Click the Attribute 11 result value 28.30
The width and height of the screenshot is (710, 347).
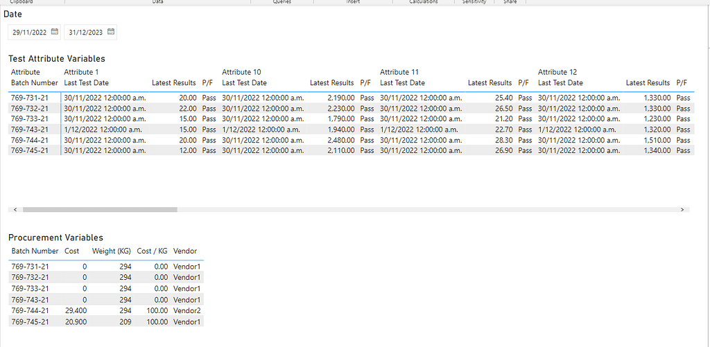(x=504, y=140)
